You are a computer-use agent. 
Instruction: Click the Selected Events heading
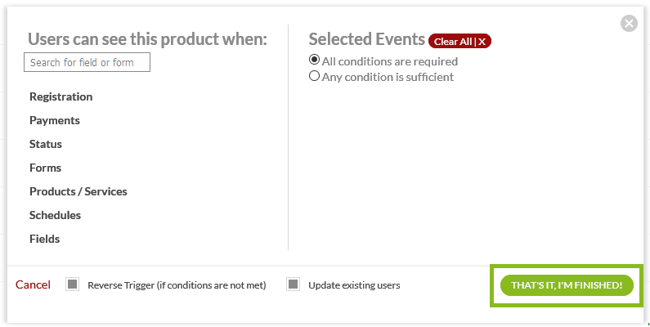tap(366, 39)
